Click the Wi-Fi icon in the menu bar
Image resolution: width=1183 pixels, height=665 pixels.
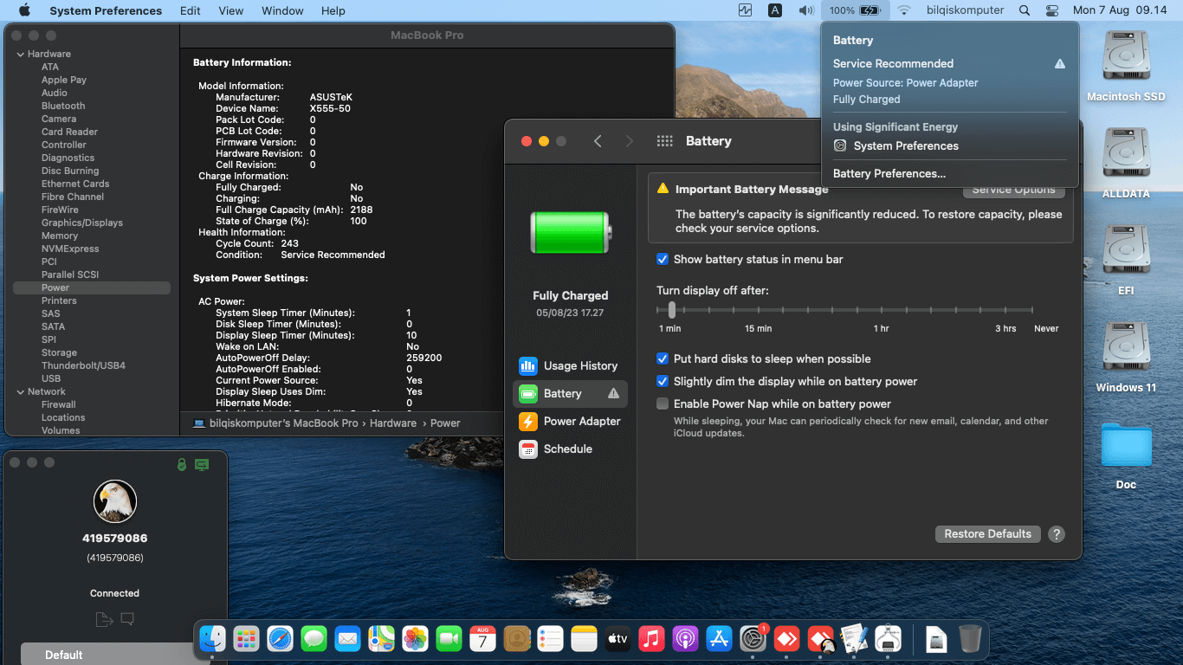click(904, 10)
